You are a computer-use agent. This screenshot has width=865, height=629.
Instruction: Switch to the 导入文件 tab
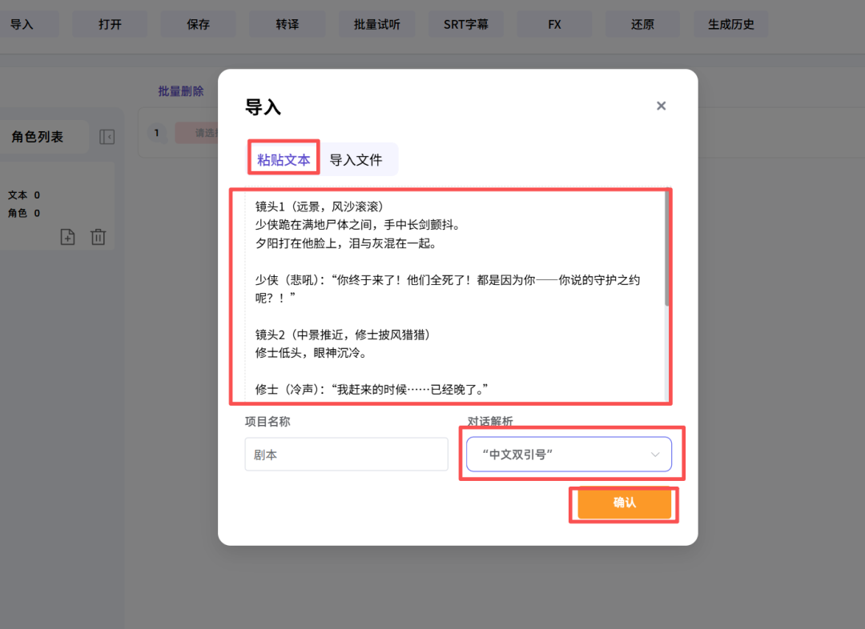point(360,159)
